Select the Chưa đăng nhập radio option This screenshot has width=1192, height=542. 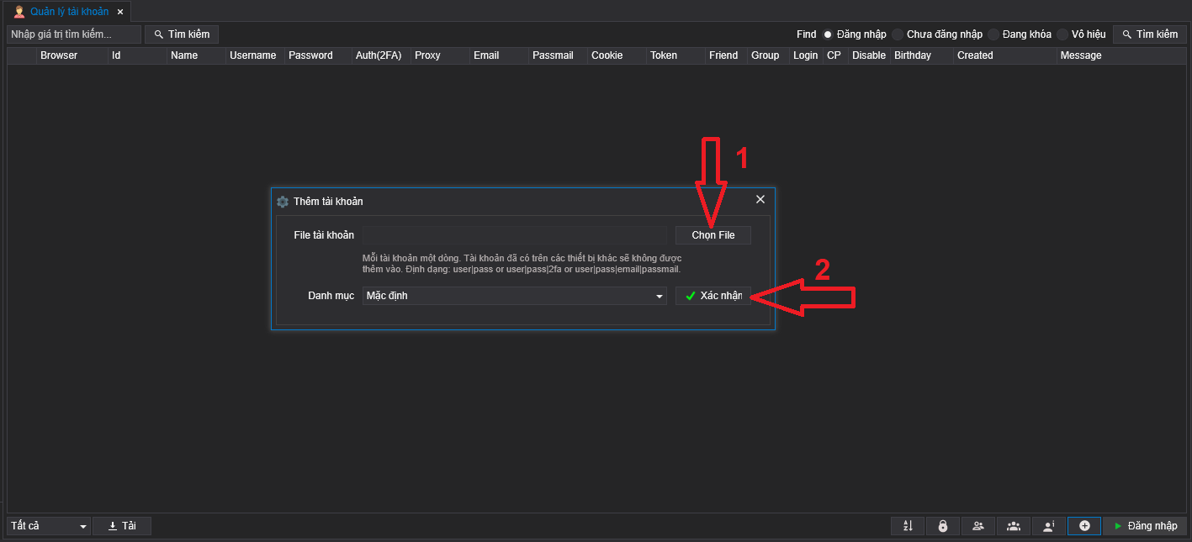(898, 34)
